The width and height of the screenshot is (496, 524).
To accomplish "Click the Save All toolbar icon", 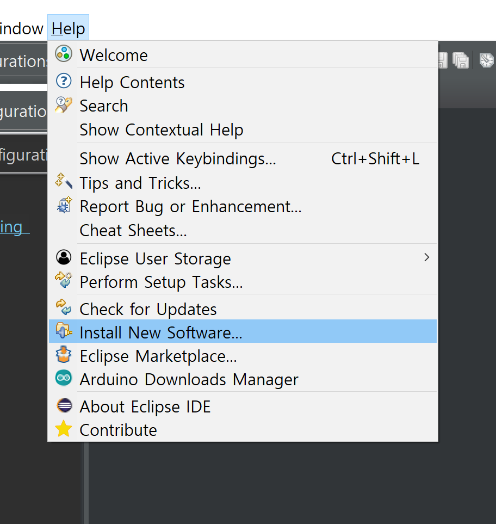I will click(x=461, y=60).
